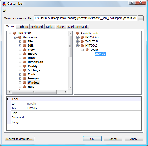Click the icon beside Main menus
This screenshot has width=148, height=146.
coord(20,37)
